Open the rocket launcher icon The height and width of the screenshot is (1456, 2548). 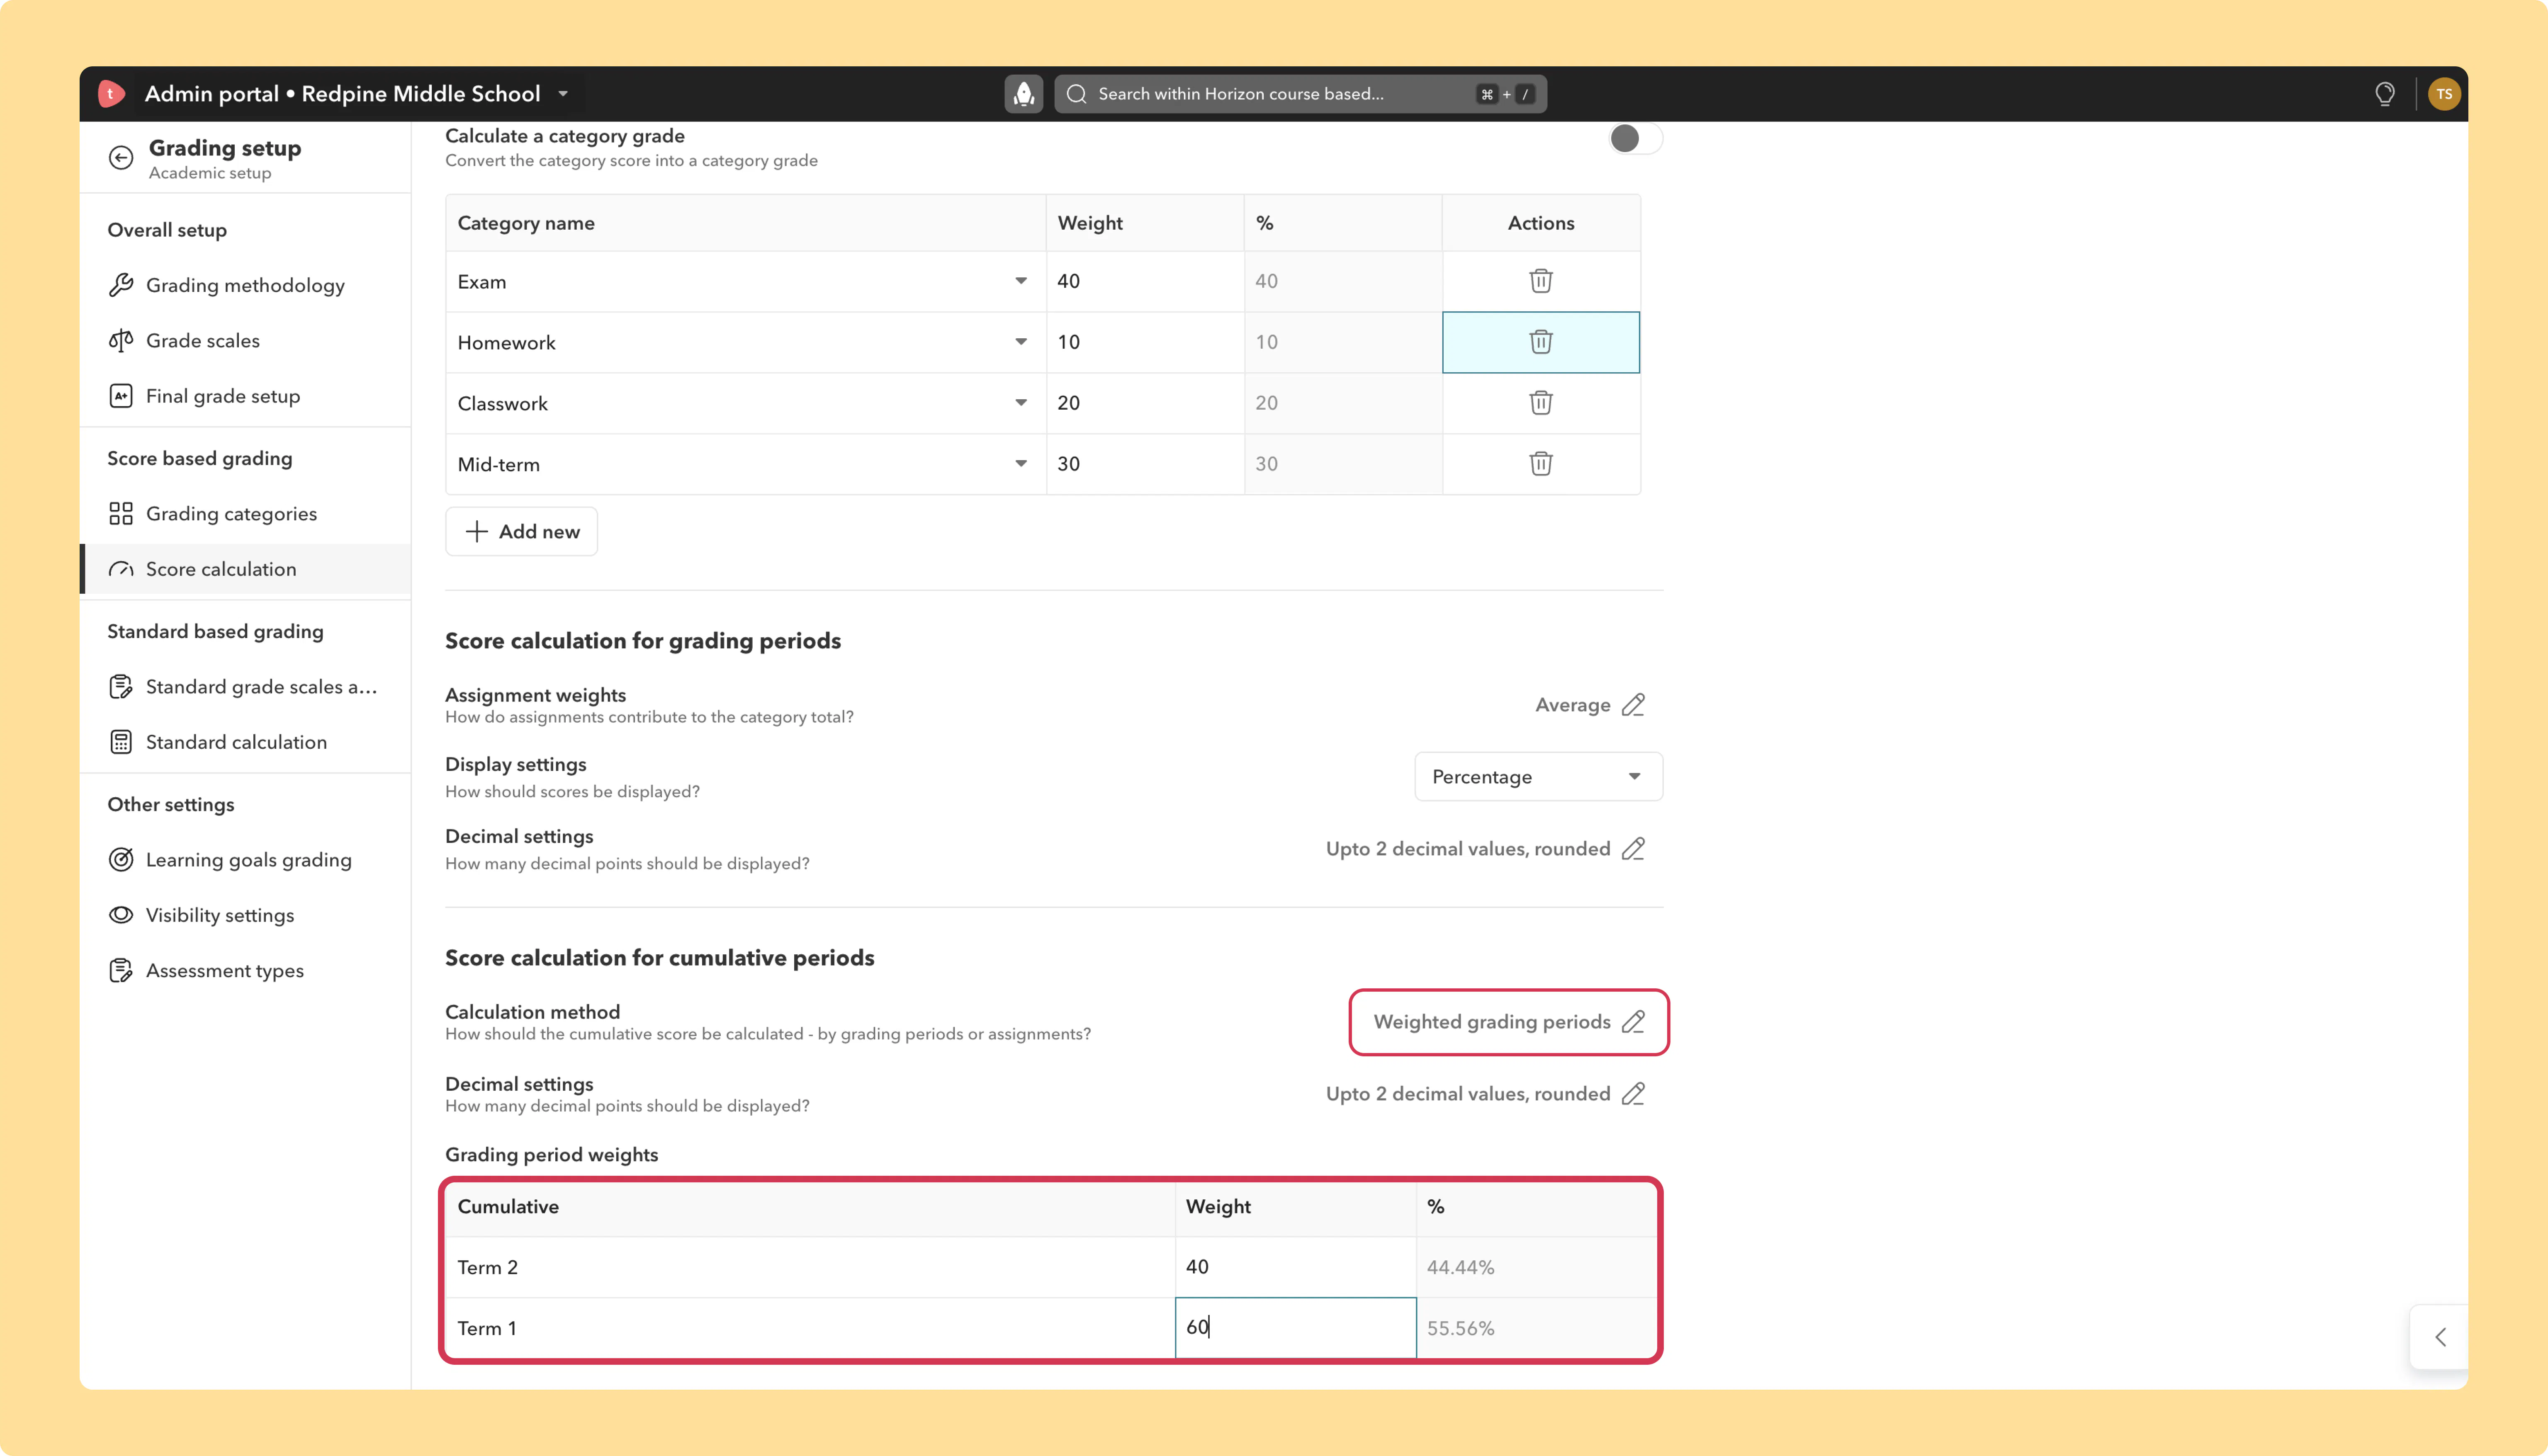(x=1023, y=94)
